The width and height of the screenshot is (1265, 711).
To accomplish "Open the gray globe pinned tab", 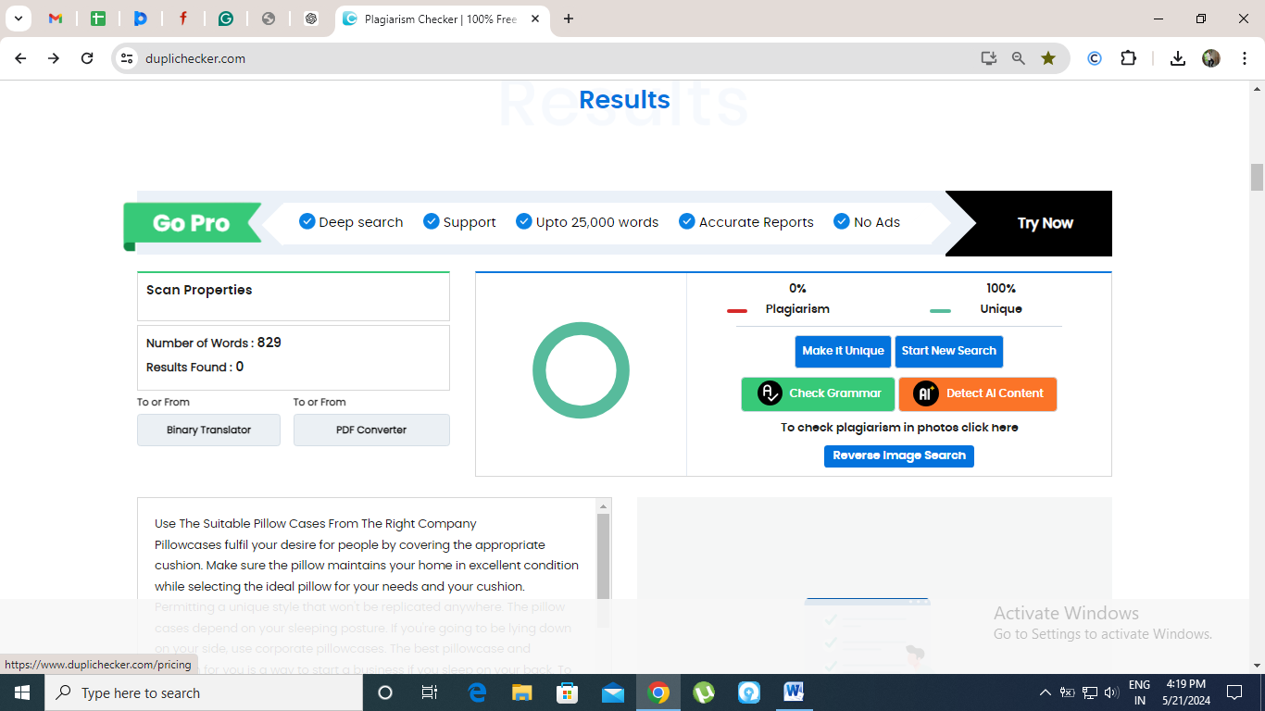I will coord(269,19).
